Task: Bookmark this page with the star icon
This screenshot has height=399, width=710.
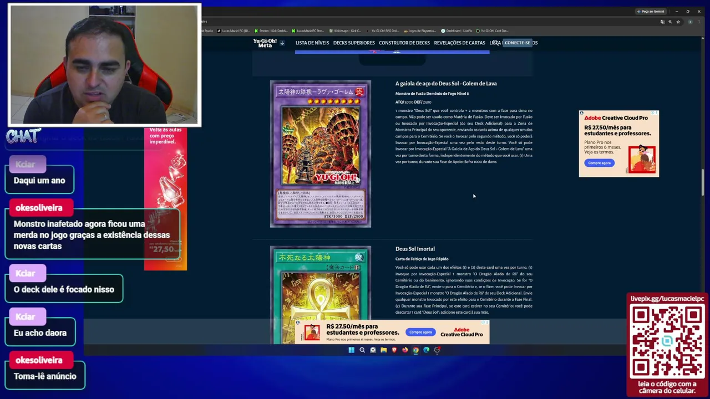Action: click(678, 22)
